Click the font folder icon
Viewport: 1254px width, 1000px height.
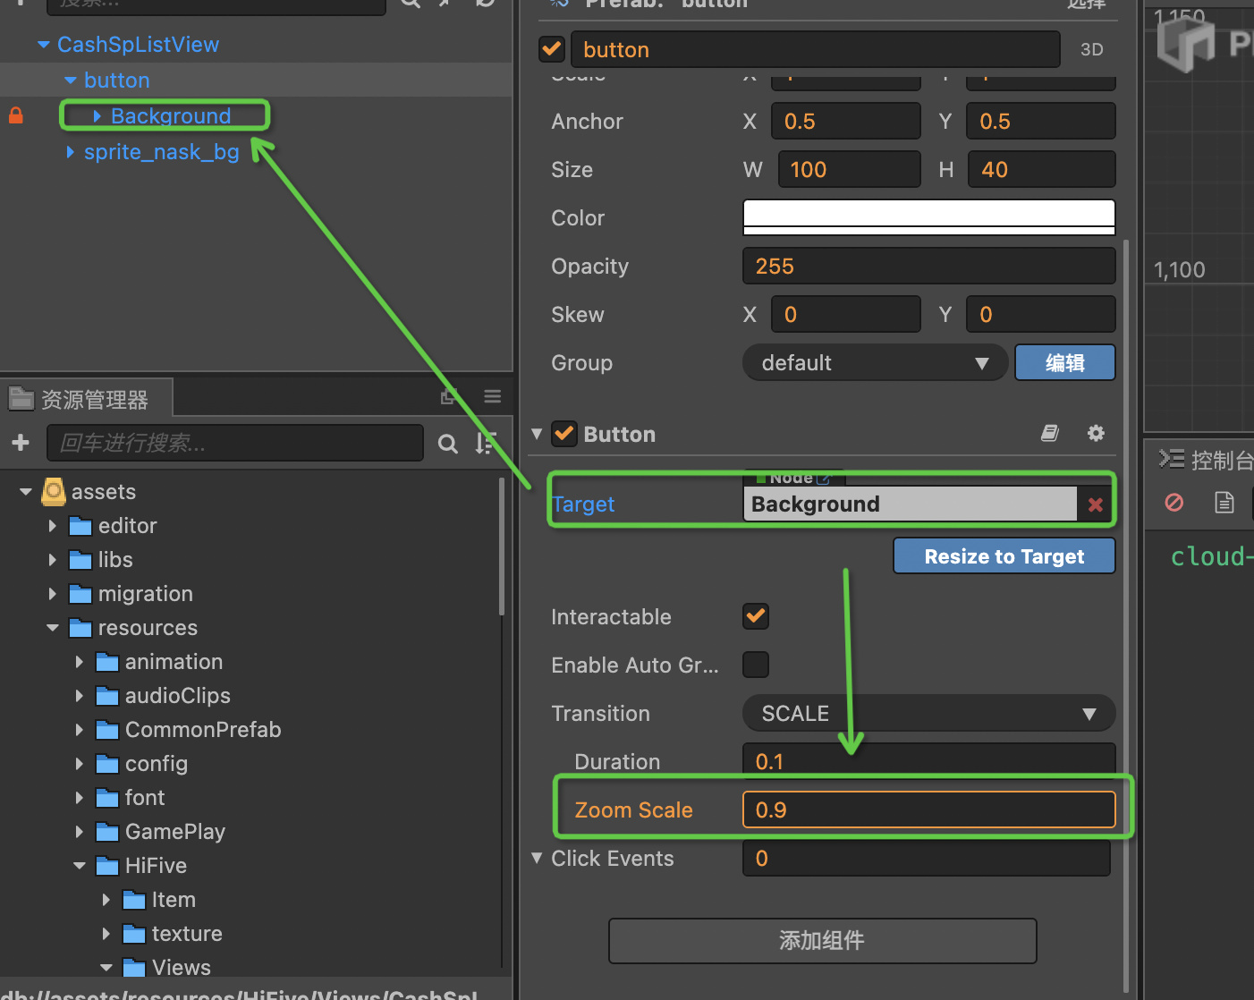107,798
